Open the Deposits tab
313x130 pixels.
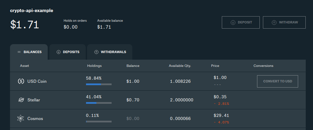pos(67,52)
